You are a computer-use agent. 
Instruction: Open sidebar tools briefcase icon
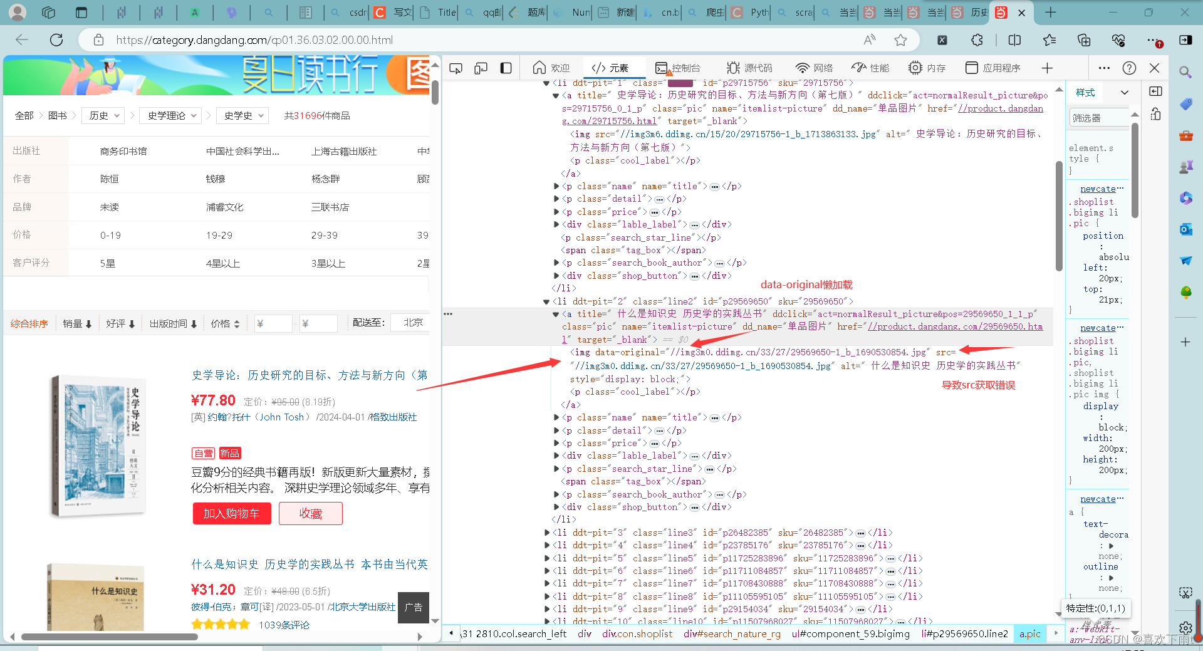click(1185, 135)
